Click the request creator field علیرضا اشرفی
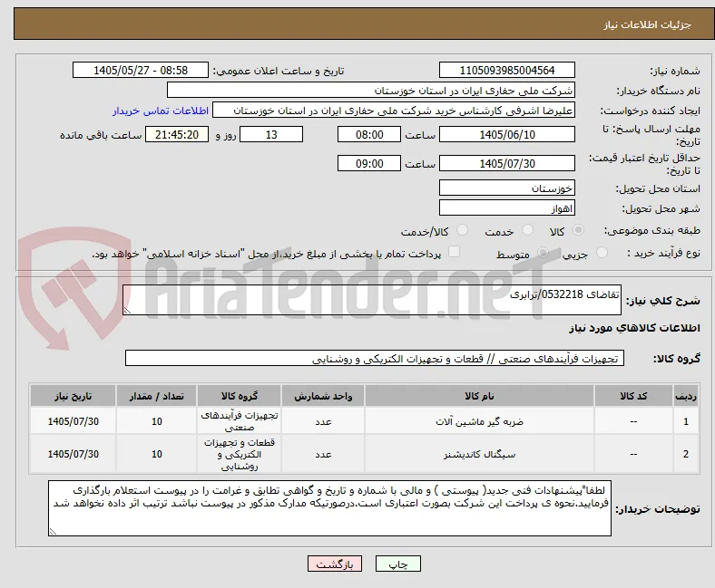Image resolution: width=715 pixels, height=588 pixels. click(x=394, y=111)
